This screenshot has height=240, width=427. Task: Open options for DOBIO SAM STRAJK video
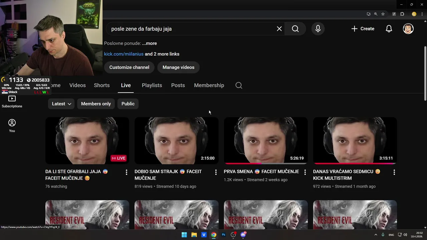click(216, 172)
